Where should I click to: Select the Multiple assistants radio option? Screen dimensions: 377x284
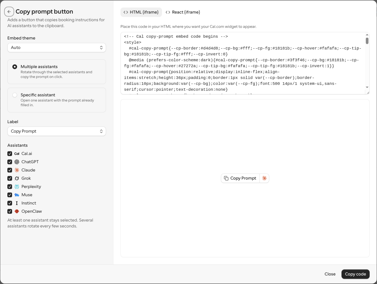click(15, 67)
